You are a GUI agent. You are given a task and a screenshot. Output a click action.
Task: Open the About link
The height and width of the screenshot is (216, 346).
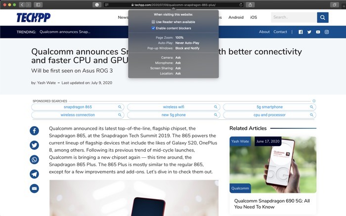coord(264,32)
